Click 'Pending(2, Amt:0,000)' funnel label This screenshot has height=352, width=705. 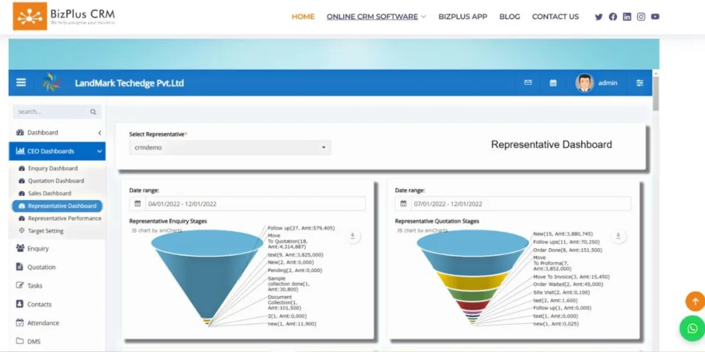(x=295, y=270)
